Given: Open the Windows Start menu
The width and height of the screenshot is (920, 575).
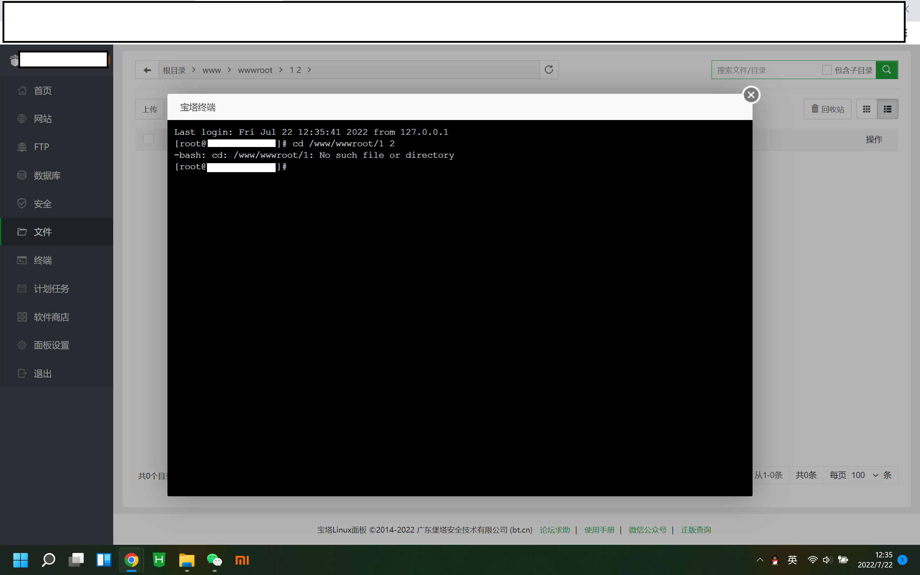Looking at the screenshot, I should click(x=20, y=560).
